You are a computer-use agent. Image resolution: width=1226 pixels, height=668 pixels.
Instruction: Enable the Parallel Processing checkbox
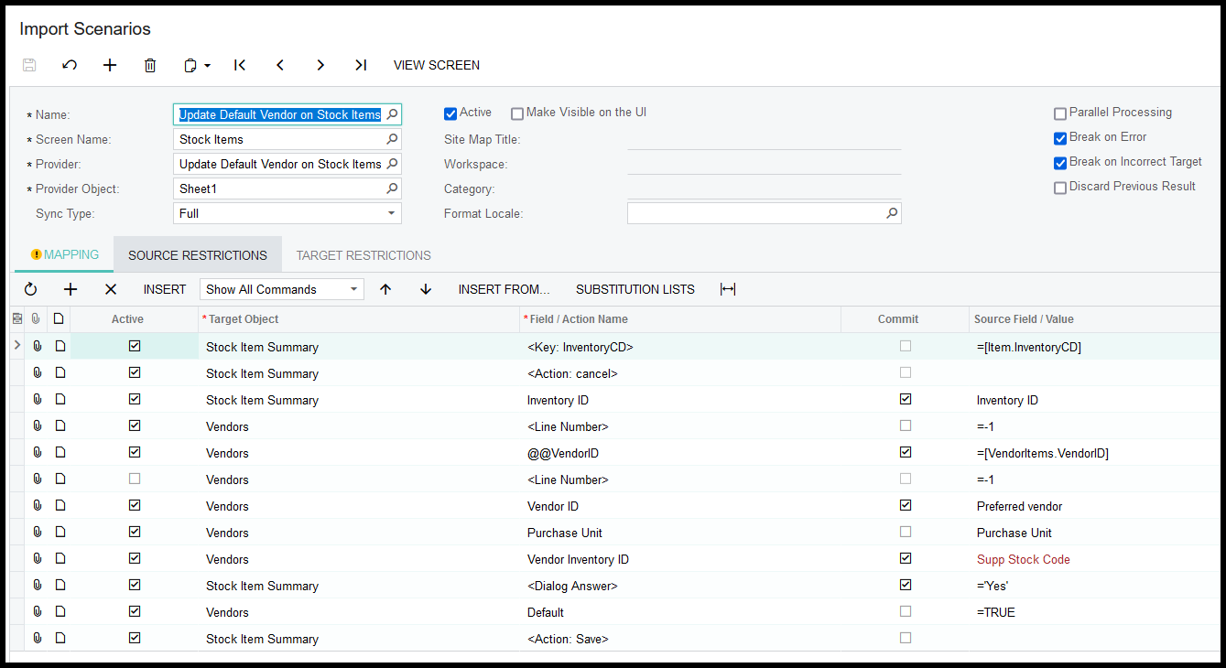pos(1060,113)
